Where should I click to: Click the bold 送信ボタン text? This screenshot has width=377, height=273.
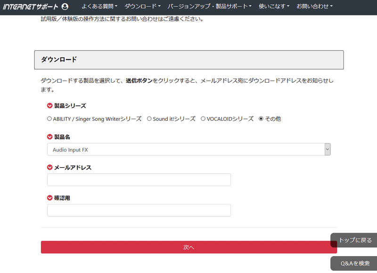pos(139,81)
